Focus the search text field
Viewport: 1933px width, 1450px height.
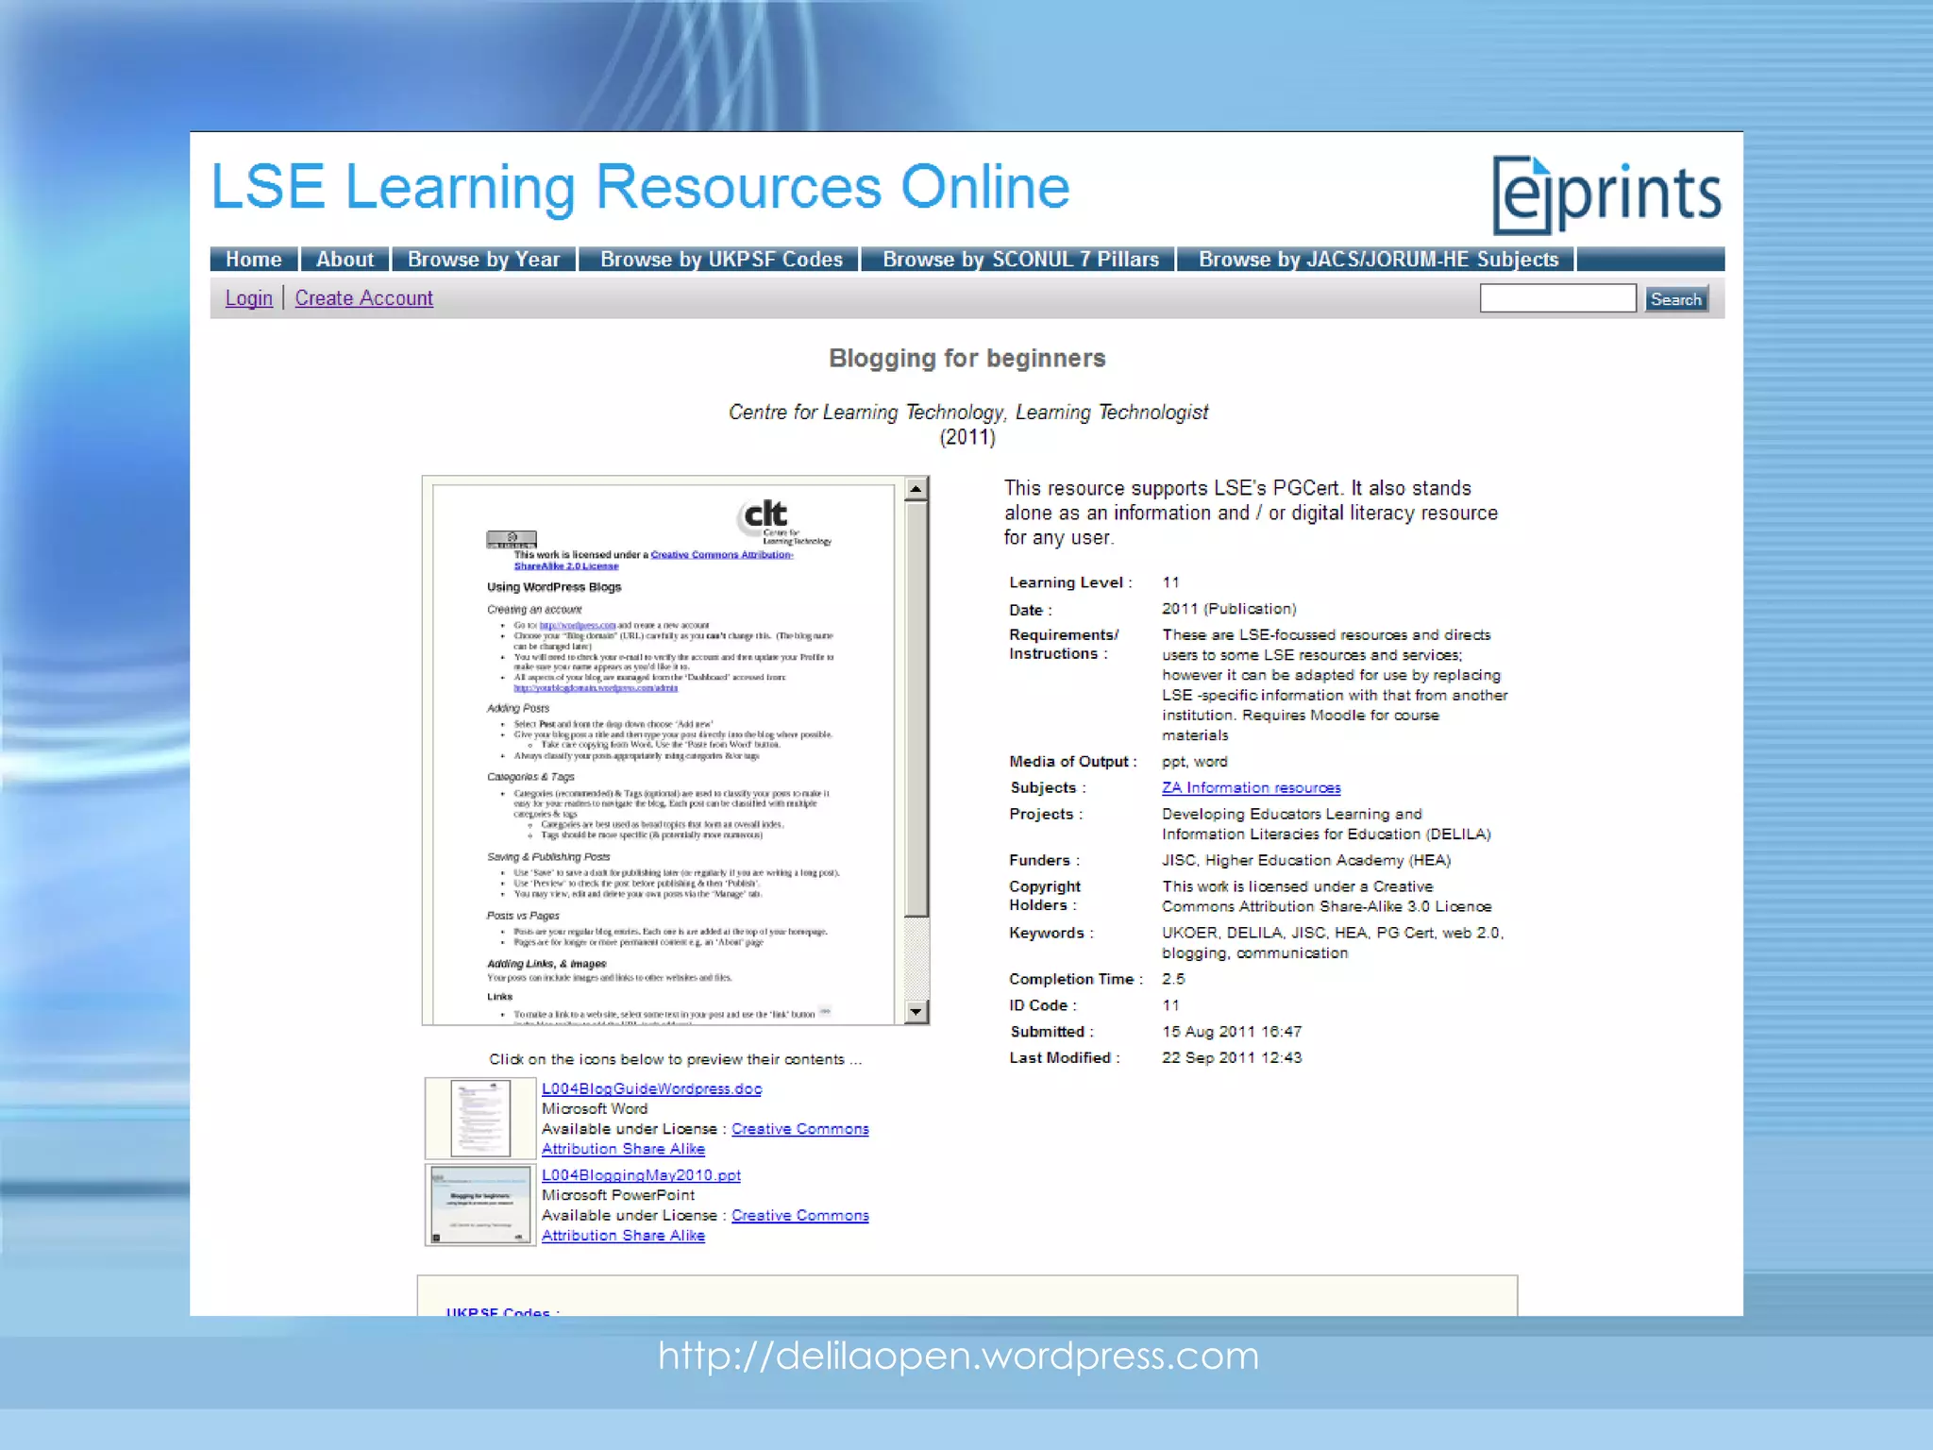[1557, 298]
